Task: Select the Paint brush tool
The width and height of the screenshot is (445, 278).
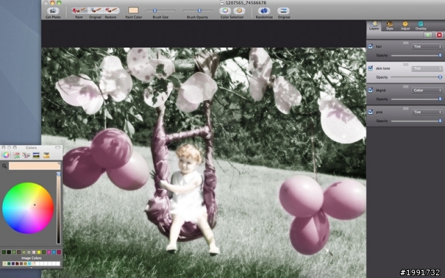Action: point(79,10)
